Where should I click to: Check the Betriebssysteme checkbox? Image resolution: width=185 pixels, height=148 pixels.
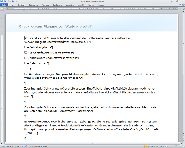25,47
